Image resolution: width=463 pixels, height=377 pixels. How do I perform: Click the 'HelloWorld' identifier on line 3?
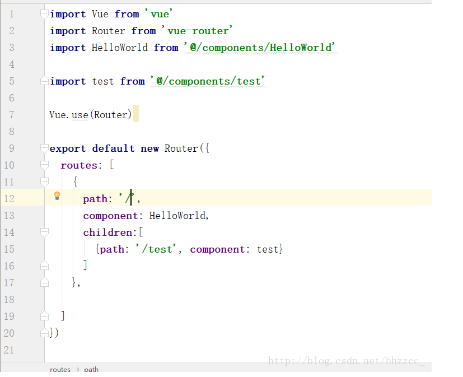click(x=120, y=48)
